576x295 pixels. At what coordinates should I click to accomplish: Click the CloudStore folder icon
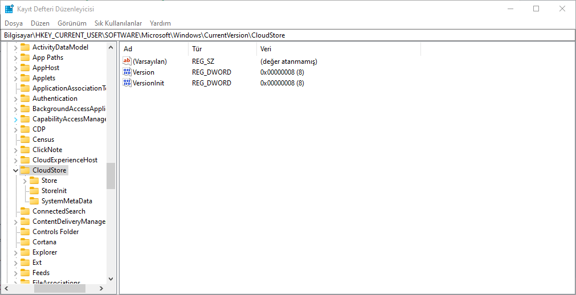click(25, 170)
